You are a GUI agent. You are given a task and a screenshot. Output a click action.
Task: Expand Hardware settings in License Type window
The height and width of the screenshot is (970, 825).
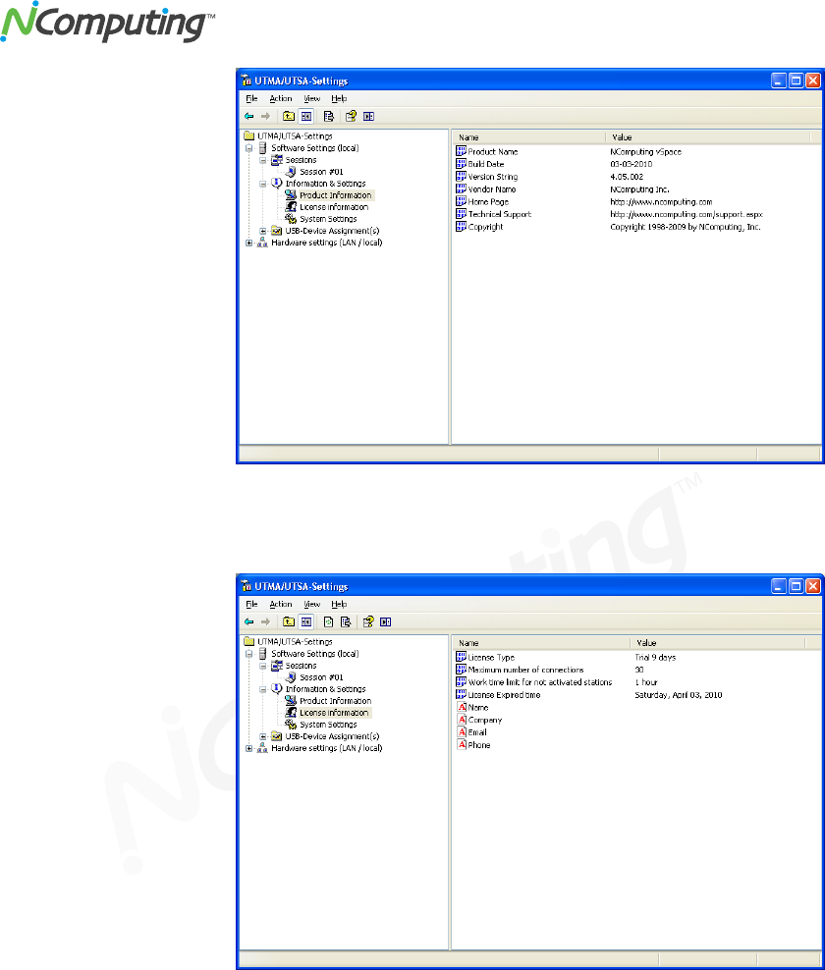248,748
